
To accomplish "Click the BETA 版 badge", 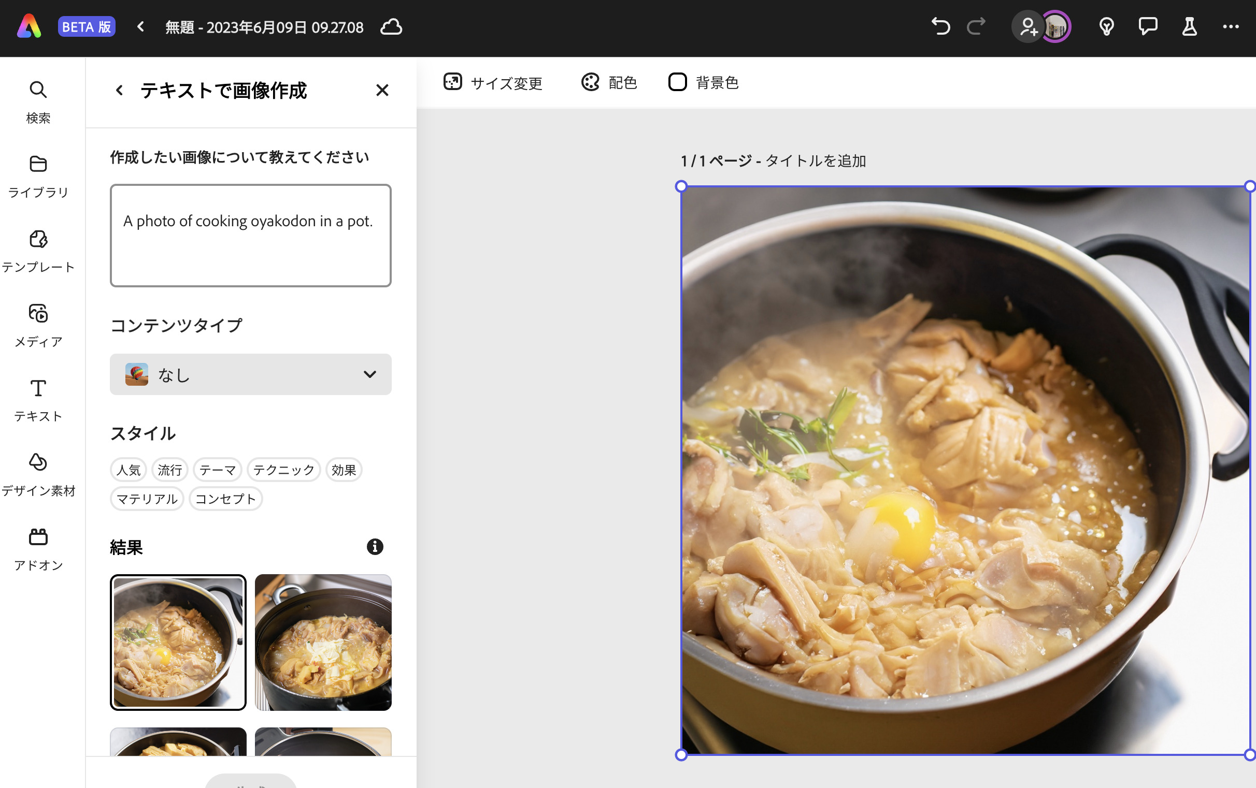I will (x=87, y=27).
